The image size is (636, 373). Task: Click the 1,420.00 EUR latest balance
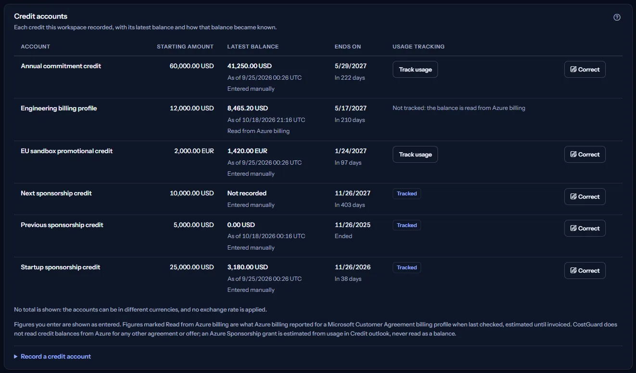pyautogui.click(x=248, y=151)
